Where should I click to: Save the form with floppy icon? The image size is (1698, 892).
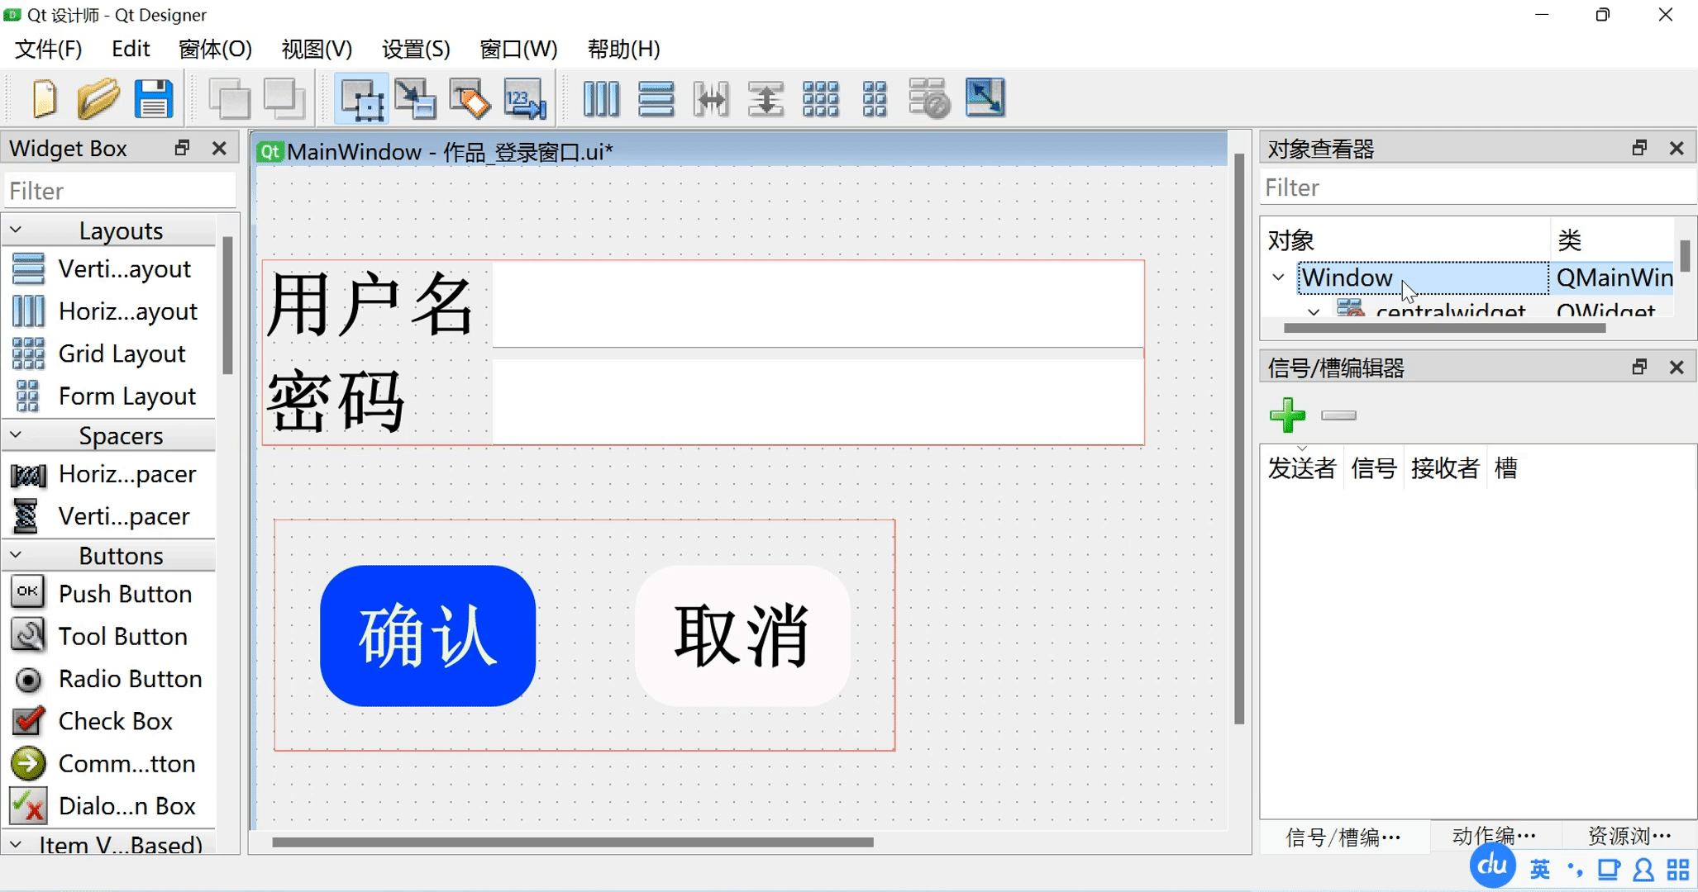[154, 98]
